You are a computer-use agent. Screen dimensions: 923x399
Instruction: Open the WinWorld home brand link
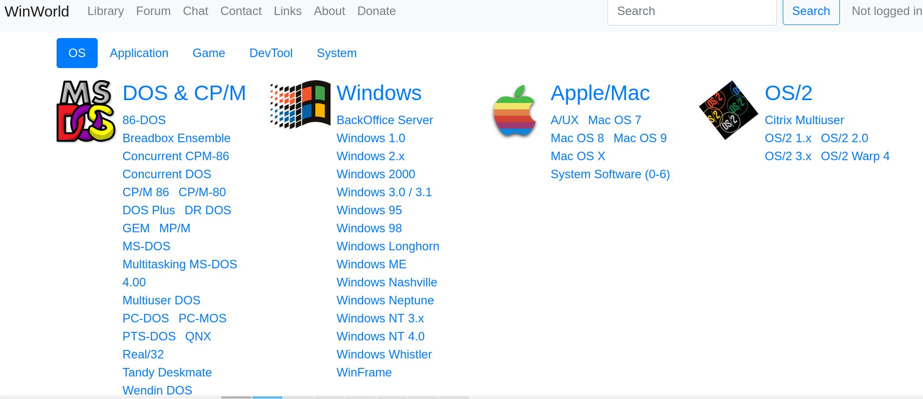pos(37,11)
